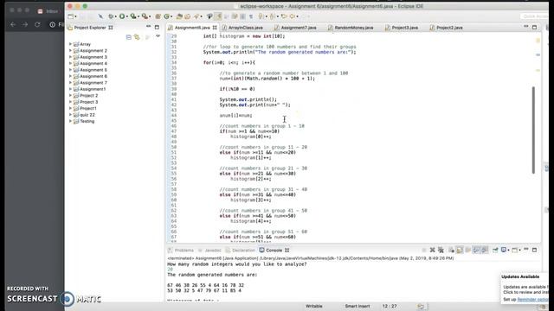Click the editor vertical scrollbar
The image size is (554, 311).
[533, 130]
